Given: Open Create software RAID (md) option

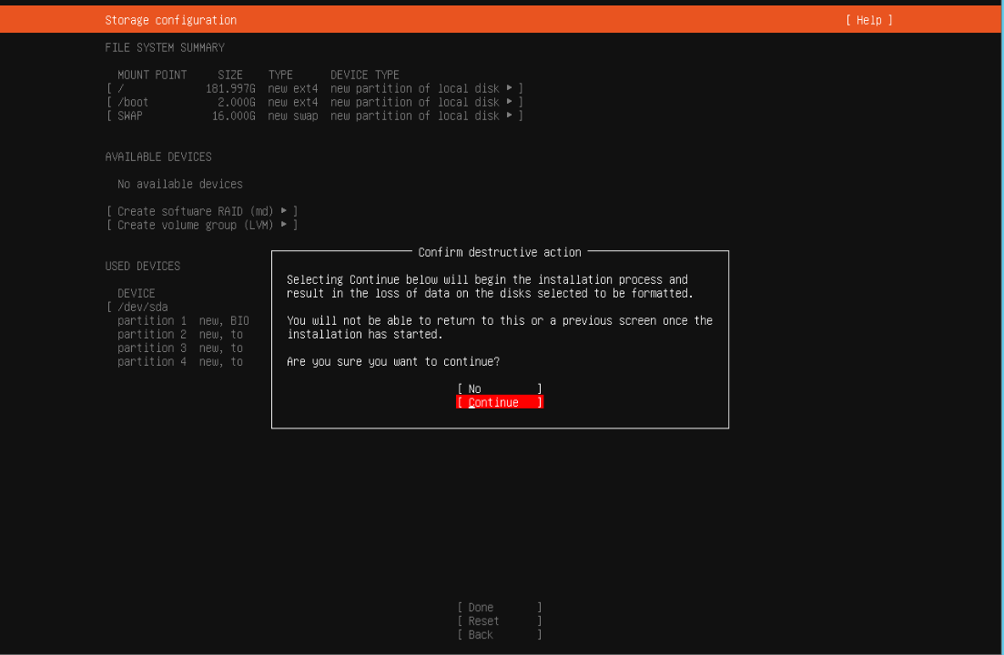Looking at the screenshot, I should click(202, 211).
